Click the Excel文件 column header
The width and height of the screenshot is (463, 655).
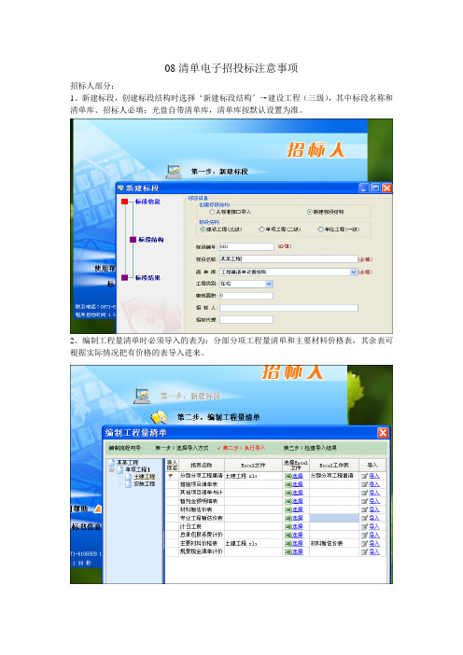pos(254,465)
